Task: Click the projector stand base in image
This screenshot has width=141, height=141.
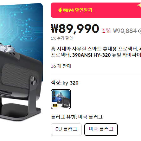Action: [x=20, y=112]
